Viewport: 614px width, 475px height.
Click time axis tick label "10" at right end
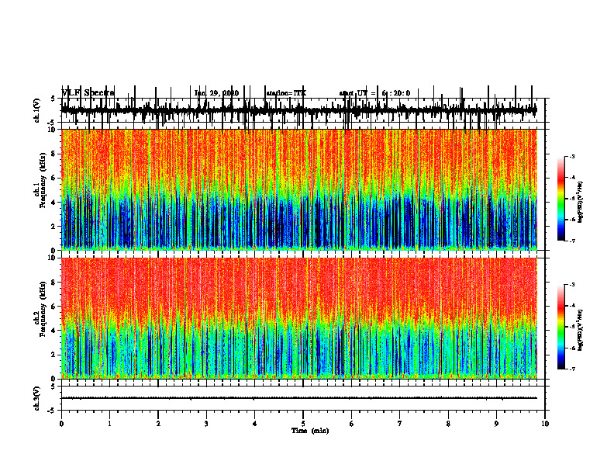point(545,424)
